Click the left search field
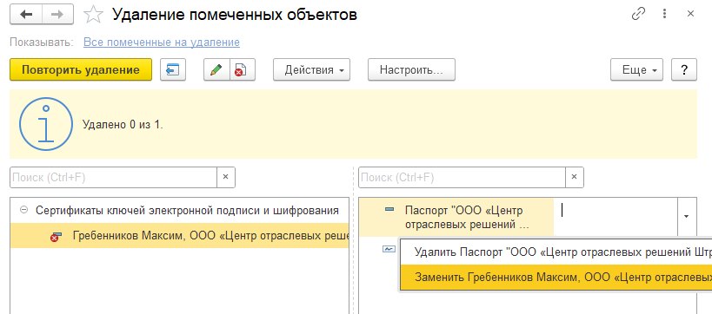The image size is (712, 314). (113, 178)
